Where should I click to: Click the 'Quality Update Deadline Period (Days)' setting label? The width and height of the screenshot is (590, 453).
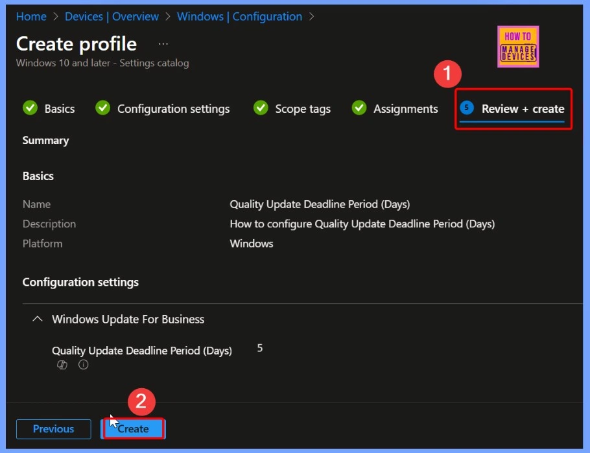[142, 351]
